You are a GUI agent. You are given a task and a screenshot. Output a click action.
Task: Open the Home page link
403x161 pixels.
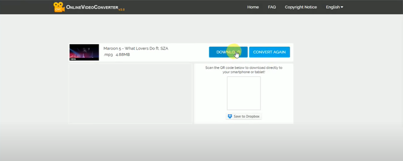[x=253, y=7]
